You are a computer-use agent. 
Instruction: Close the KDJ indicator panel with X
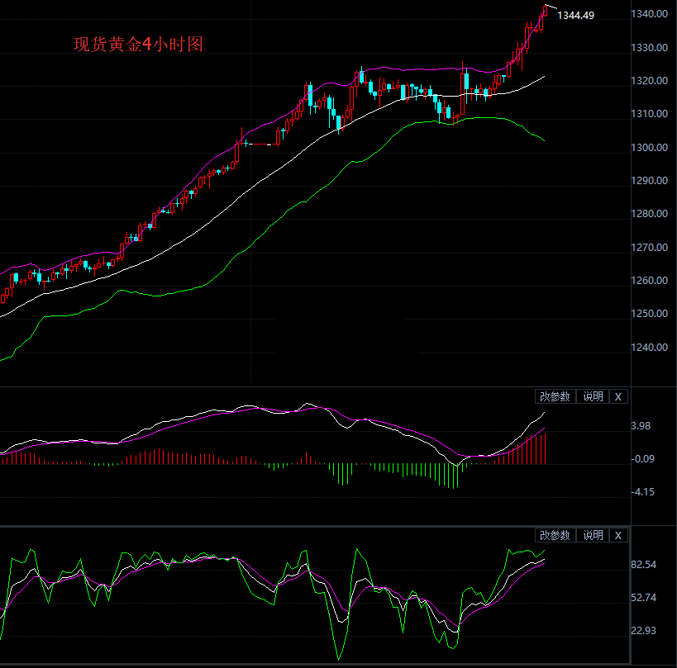618,535
